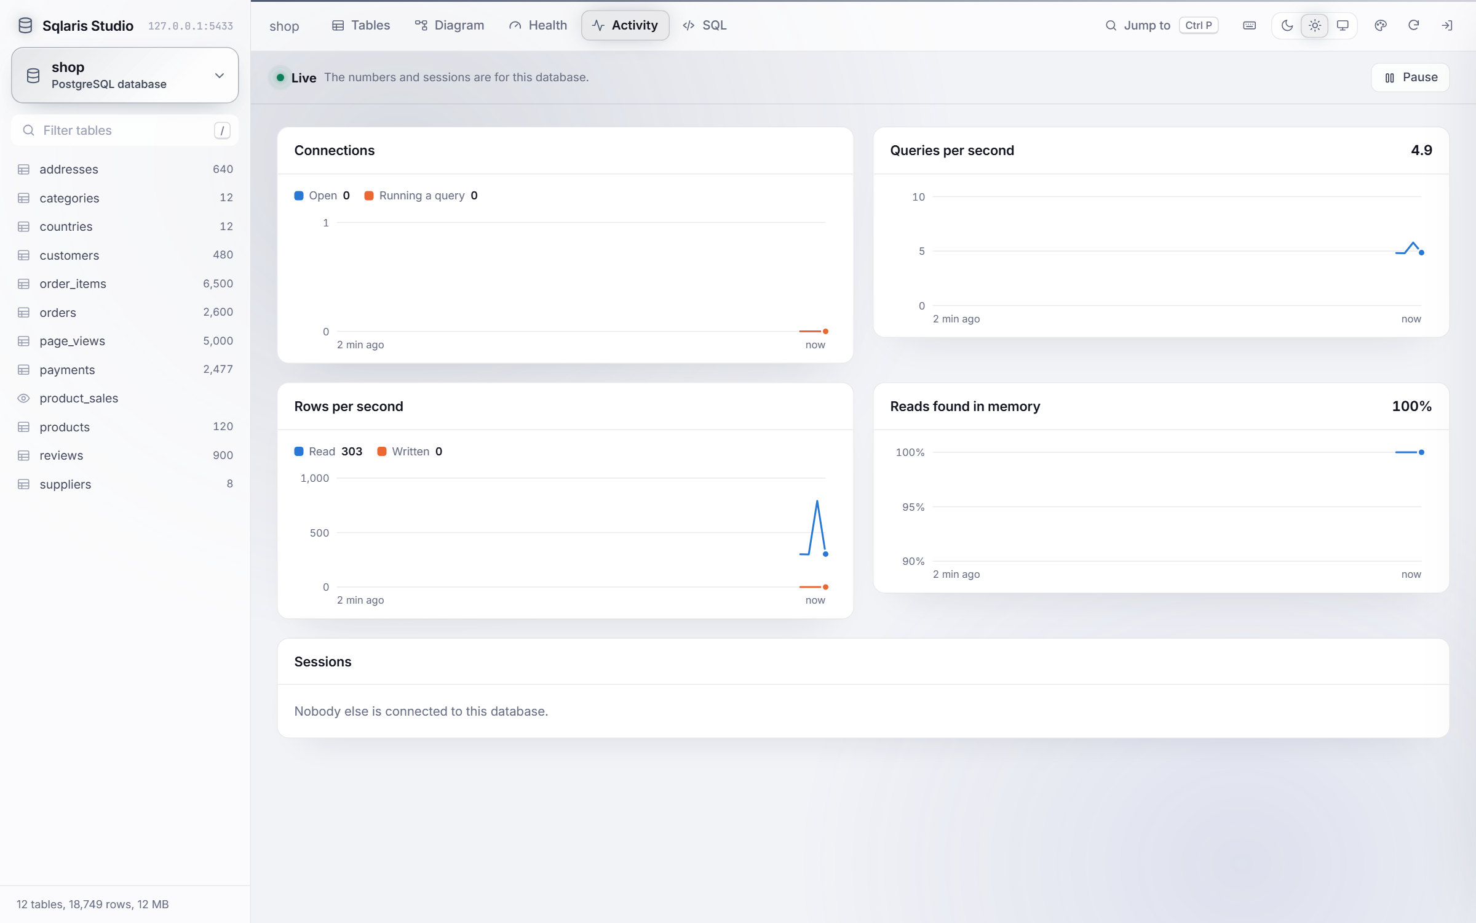
Task: Toggle the Running a query legend swatch
Action: pos(369,196)
